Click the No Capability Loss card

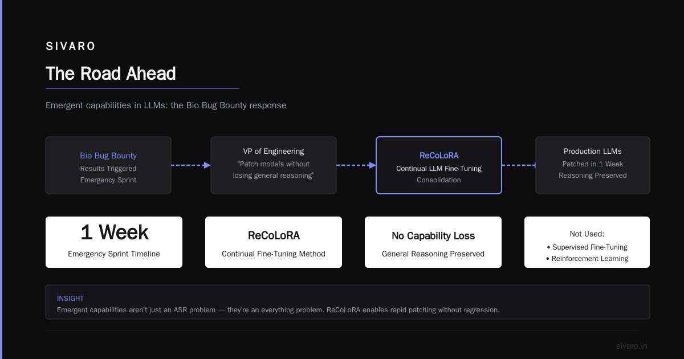(433, 242)
